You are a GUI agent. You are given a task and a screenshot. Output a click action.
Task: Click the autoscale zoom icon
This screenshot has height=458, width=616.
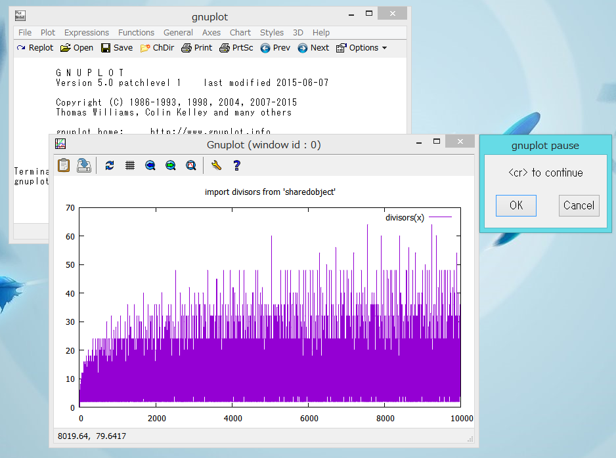191,165
